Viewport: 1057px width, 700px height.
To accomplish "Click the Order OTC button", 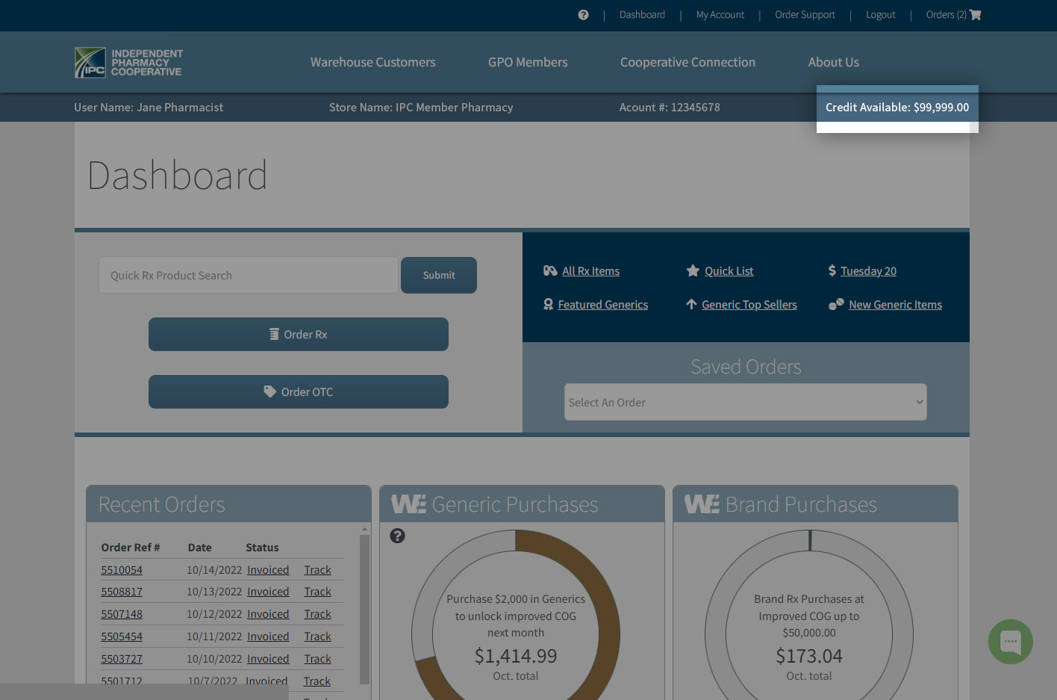I will click(x=299, y=392).
